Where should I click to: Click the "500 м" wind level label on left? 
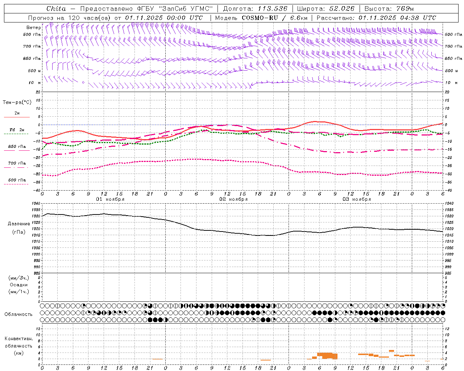[x=34, y=71]
